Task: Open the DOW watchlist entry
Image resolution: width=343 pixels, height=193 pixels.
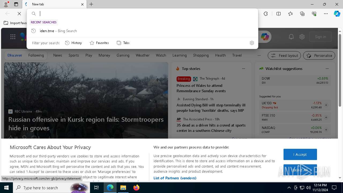Action: coord(295,80)
